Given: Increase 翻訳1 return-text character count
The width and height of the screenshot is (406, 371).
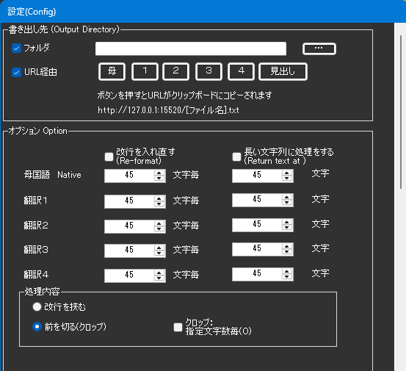Looking at the screenshot, I should click(x=287, y=197).
